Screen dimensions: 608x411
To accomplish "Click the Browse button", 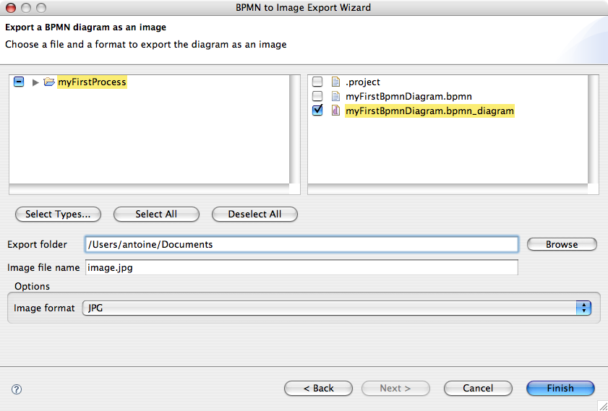I will (562, 244).
